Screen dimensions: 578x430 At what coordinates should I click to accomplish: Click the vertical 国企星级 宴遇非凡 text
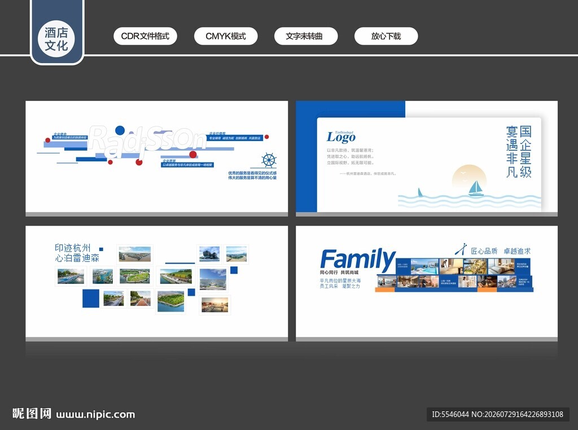[519, 151]
